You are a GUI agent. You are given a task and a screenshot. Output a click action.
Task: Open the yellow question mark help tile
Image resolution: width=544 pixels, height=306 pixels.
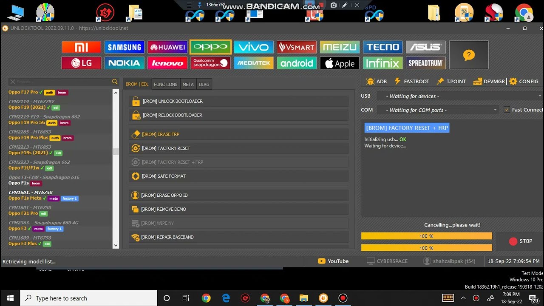coord(469,55)
